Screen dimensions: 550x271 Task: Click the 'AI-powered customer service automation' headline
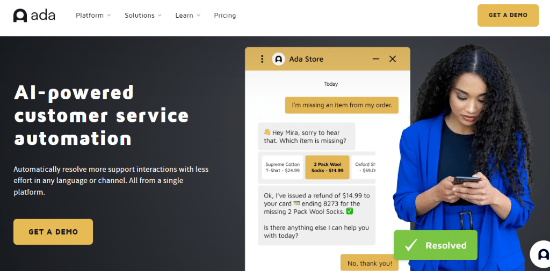tap(102, 116)
